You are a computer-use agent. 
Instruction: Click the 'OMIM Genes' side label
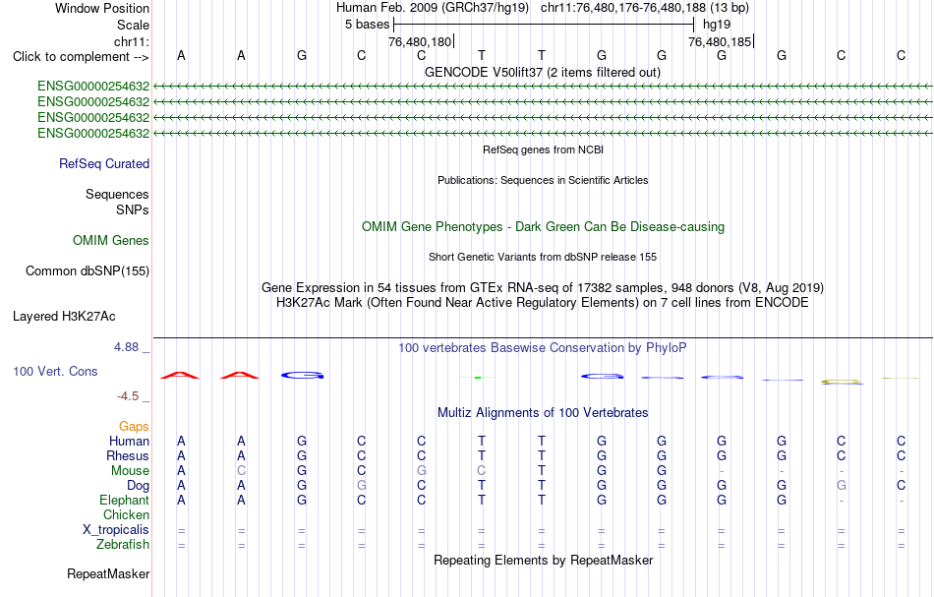point(111,241)
